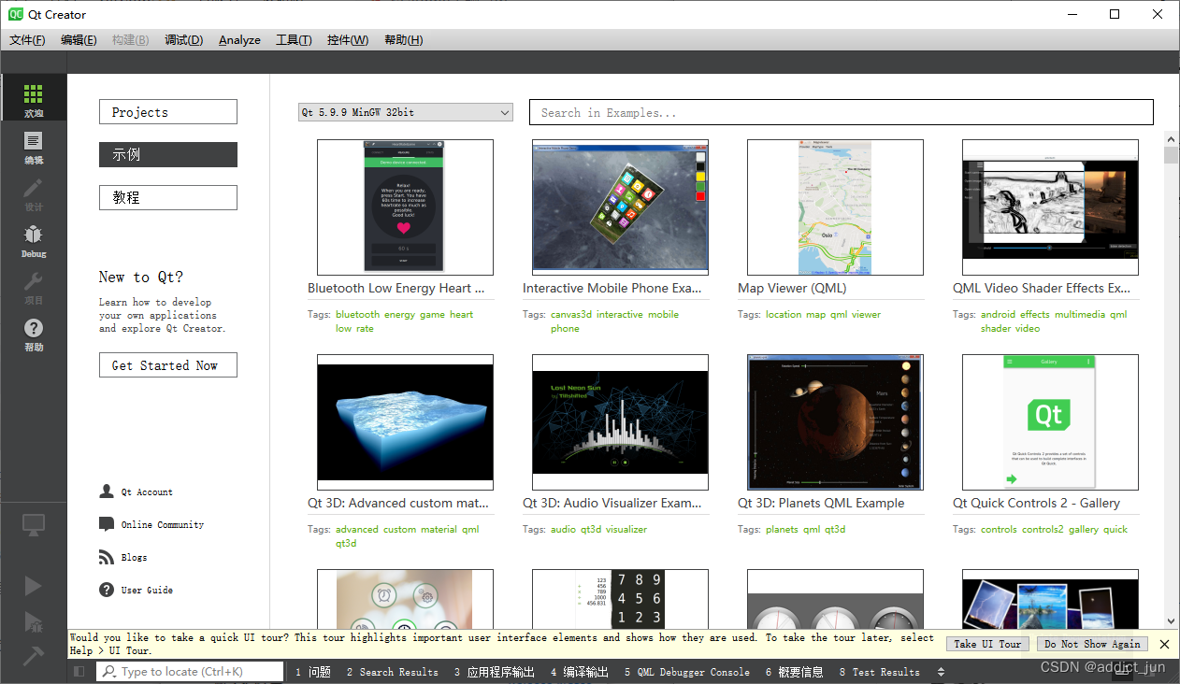
Task: Close the UI tour notification bar
Action: [1164, 644]
